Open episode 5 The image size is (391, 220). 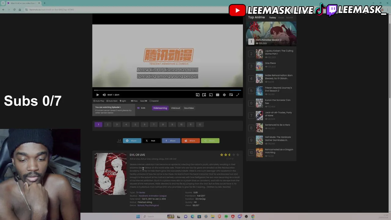pyautogui.click(x=135, y=124)
